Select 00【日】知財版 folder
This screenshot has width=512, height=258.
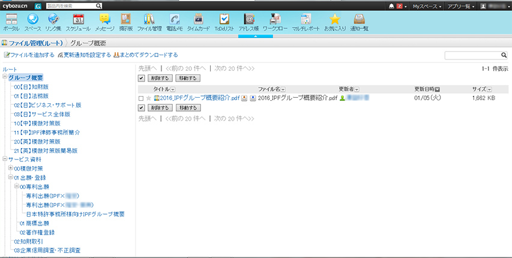pyautogui.click(x=31, y=87)
